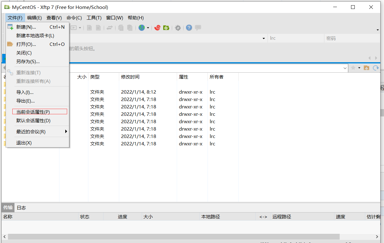Image resolution: width=384 pixels, height=243 pixels.
Task: Click the username field showing lrc
Action: 296,38
